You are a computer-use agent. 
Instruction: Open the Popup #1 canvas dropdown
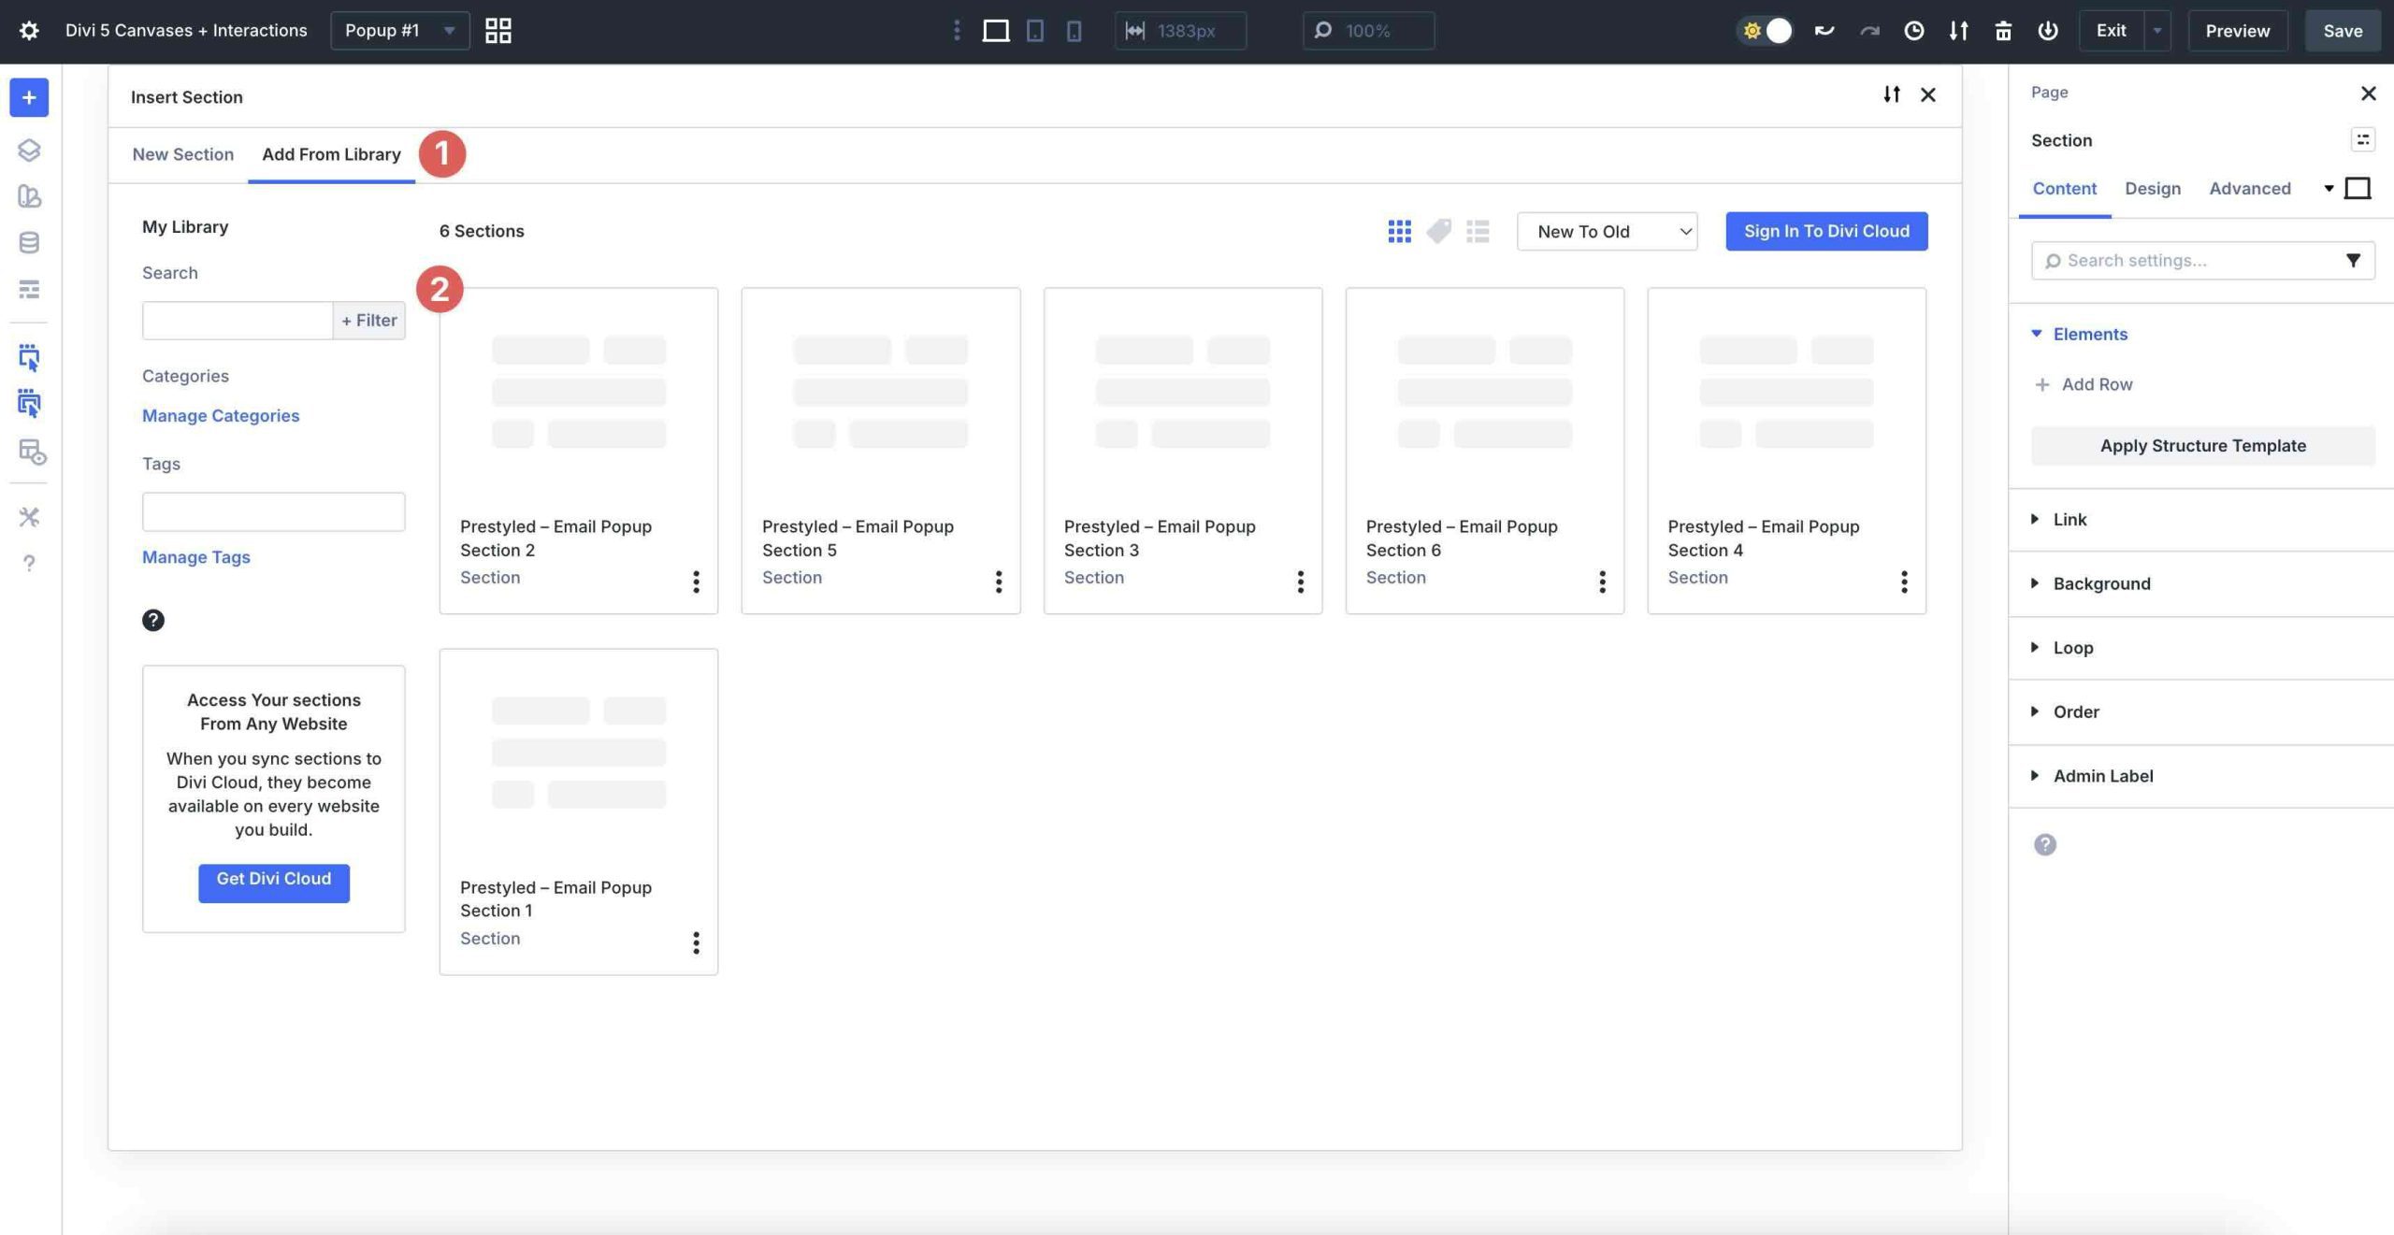click(399, 31)
